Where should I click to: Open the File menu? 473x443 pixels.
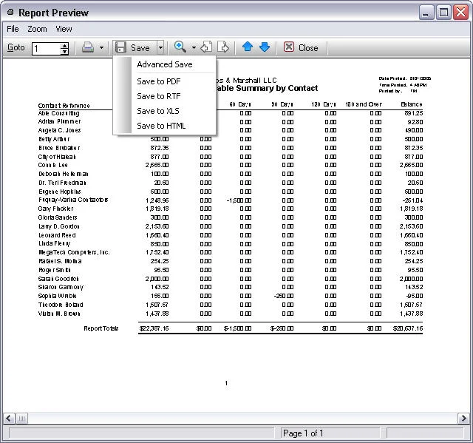[x=13, y=29]
